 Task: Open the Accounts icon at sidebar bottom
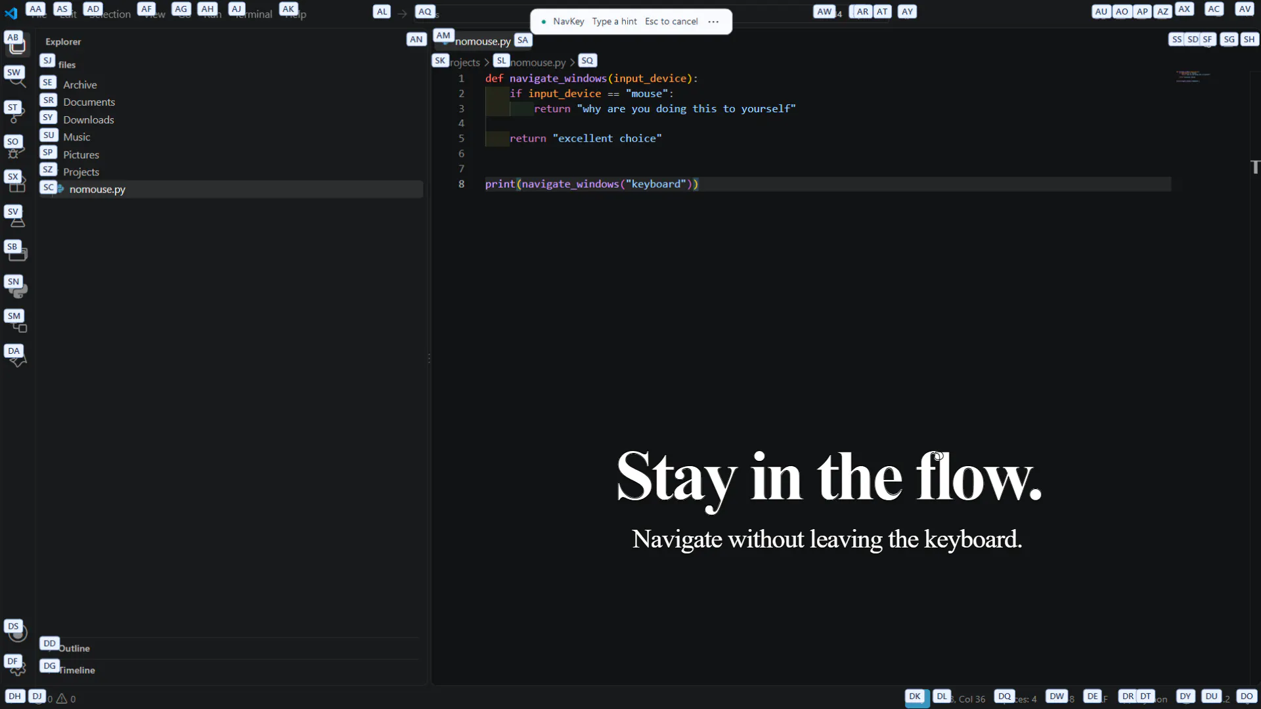(x=18, y=634)
